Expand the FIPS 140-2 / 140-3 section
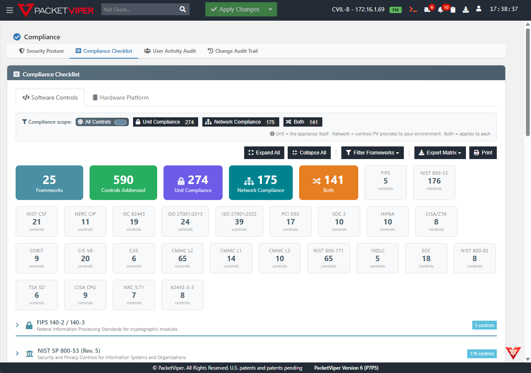Viewport: 531px width, 373px height. point(17,325)
